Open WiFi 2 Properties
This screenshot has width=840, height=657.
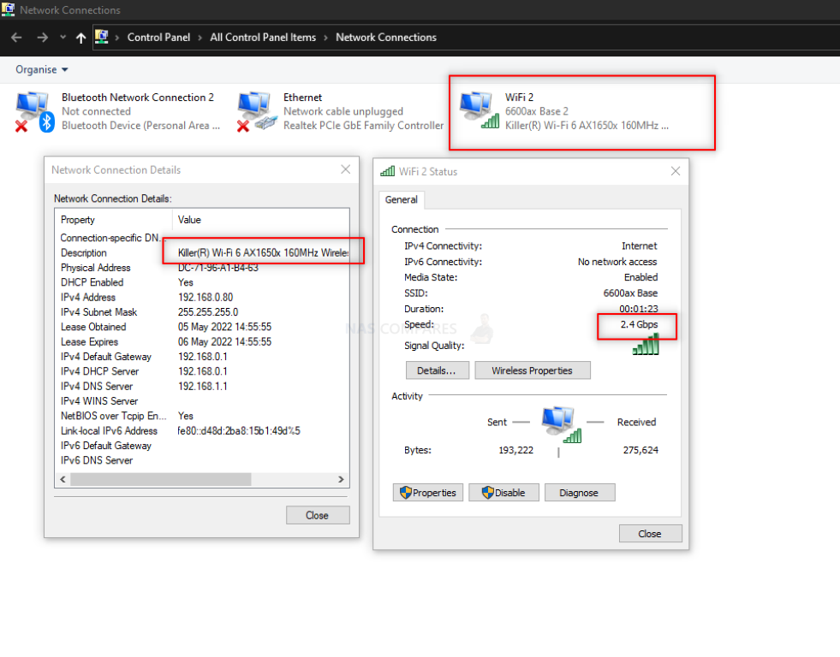(x=428, y=492)
